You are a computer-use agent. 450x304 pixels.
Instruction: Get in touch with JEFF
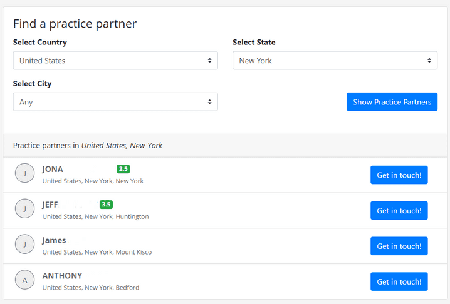click(x=399, y=211)
